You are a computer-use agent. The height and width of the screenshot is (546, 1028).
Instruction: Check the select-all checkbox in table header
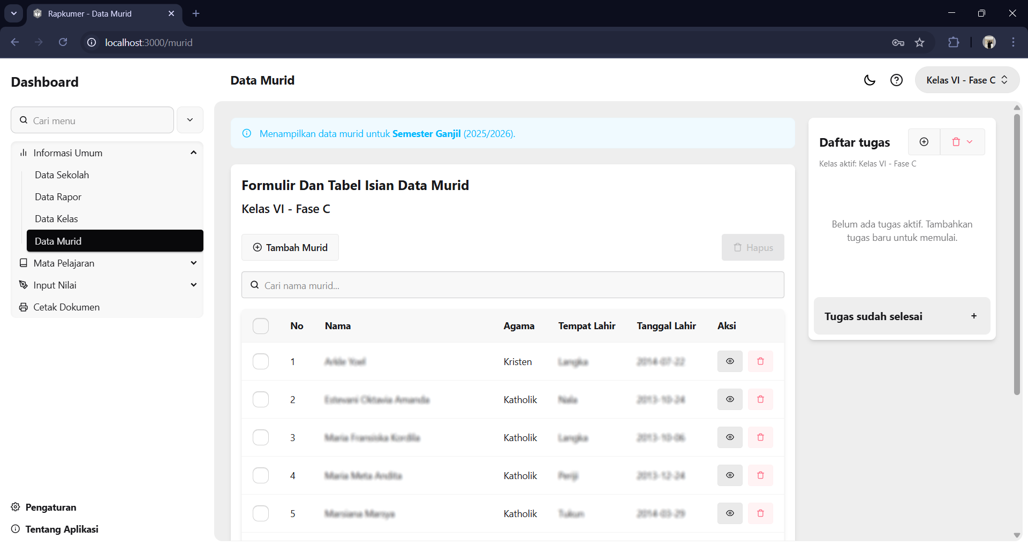(261, 326)
